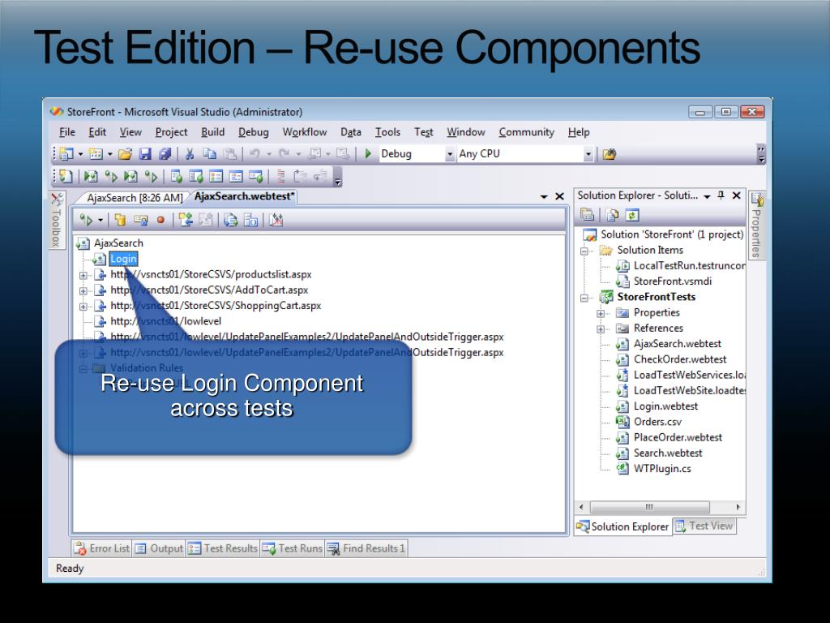Click Set Credentials icon in webtest toolbar

pos(140,219)
